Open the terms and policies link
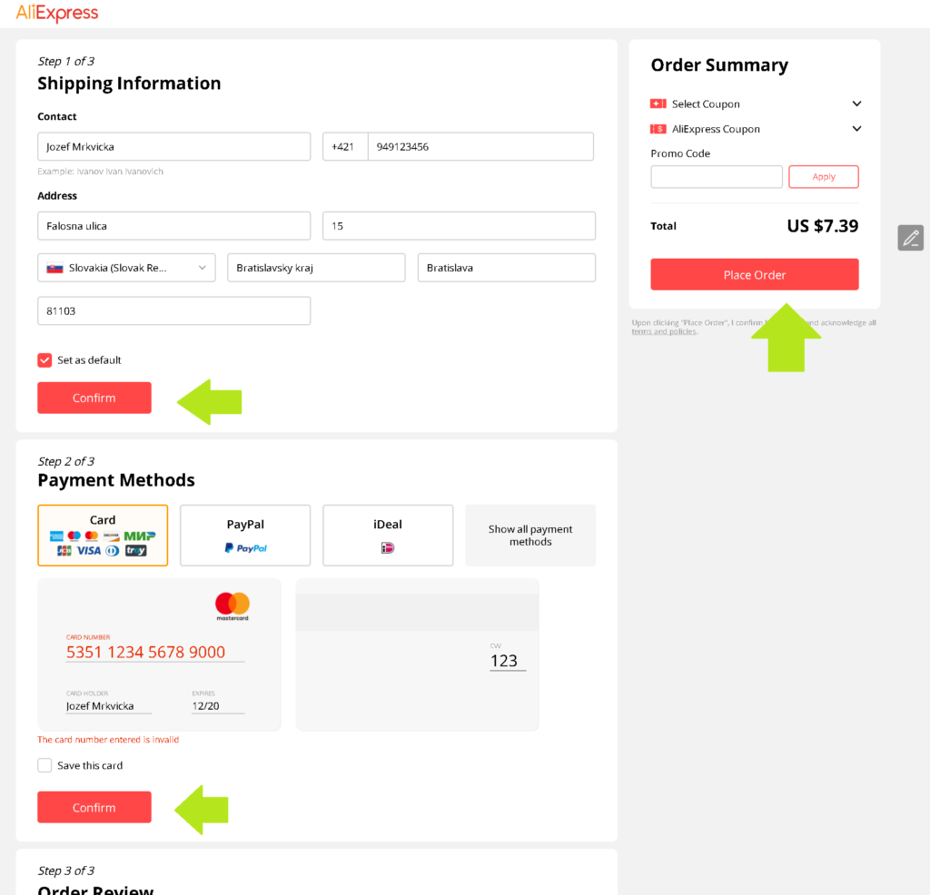Viewport: 930px width, 895px height. pos(664,331)
